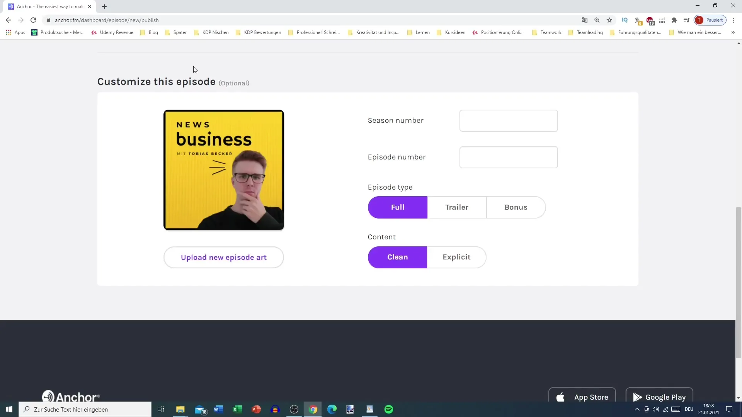The width and height of the screenshot is (742, 417).
Task: Open the Lernen bookmark folder
Action: (419, 32)
